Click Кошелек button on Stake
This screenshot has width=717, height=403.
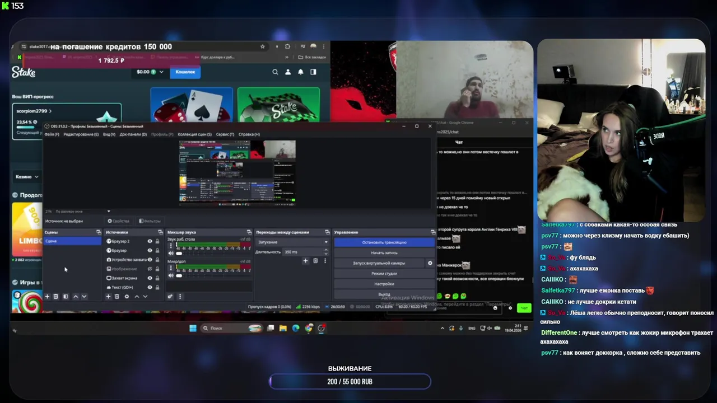coord(185,72)
